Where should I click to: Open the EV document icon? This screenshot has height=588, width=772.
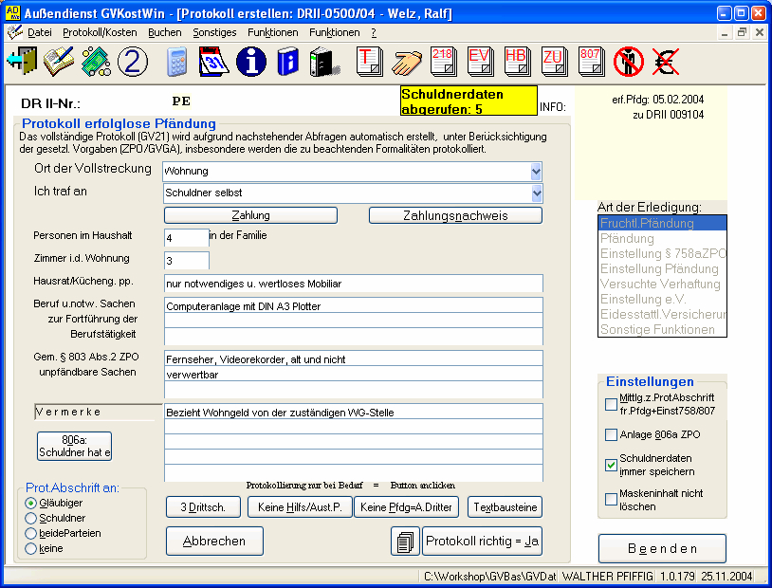pos(480,62)
